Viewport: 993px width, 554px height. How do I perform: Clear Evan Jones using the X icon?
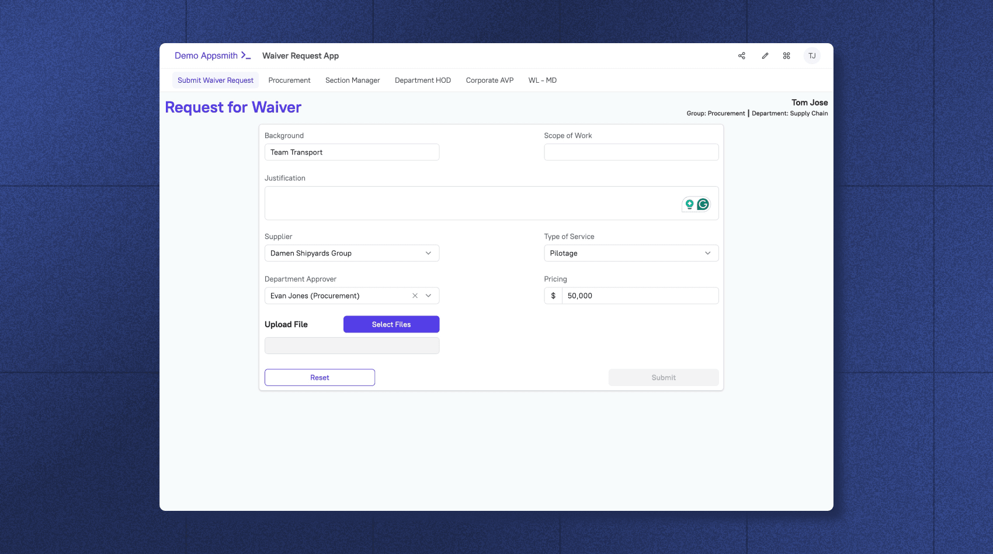[x=414, y=296]
